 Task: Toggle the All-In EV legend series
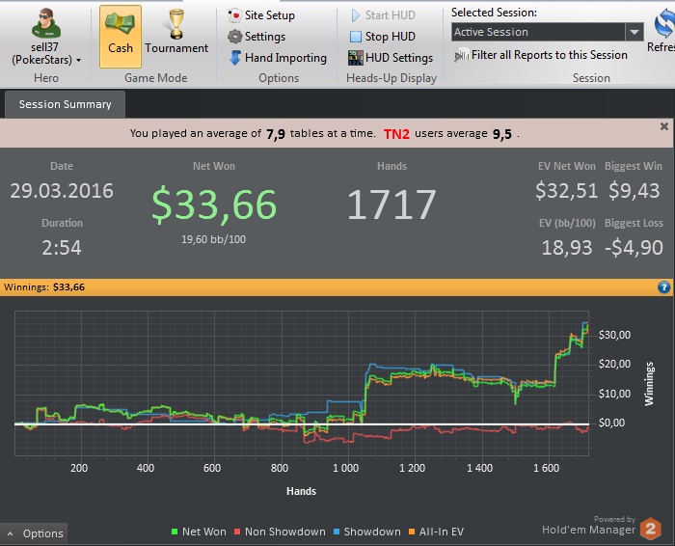(436, 532)
